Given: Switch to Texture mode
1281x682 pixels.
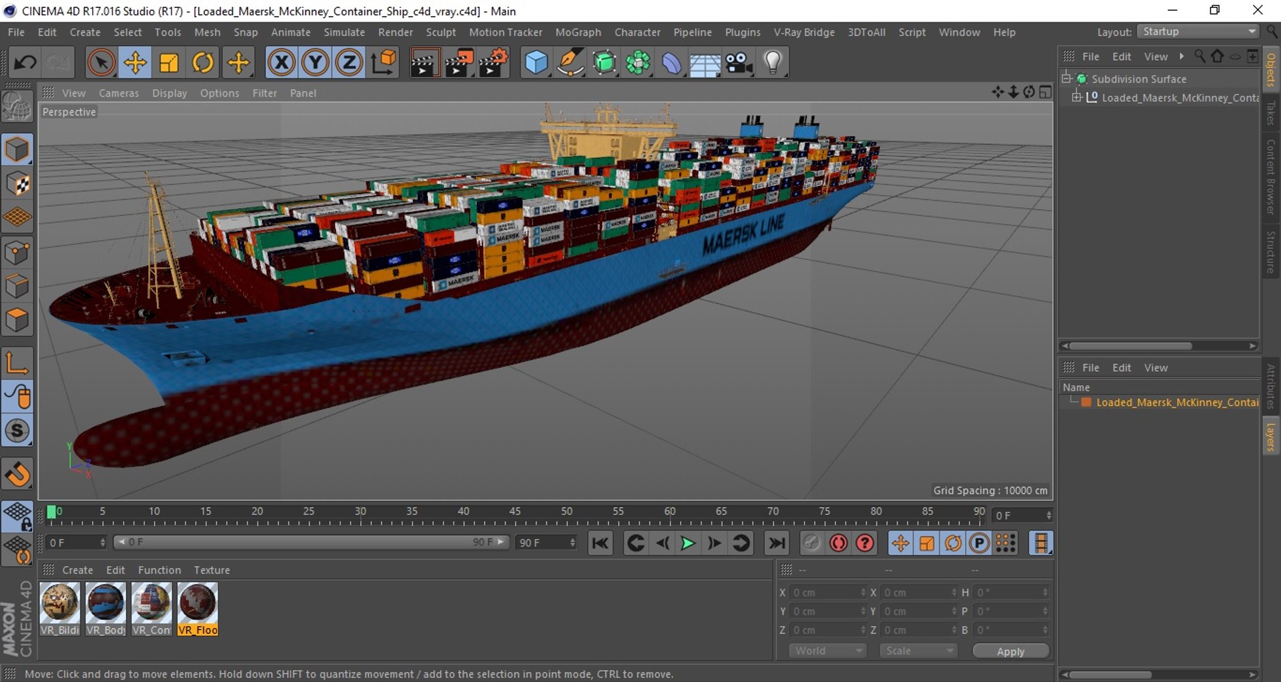Looking at the screenshot, I should [x=17, y=183].
